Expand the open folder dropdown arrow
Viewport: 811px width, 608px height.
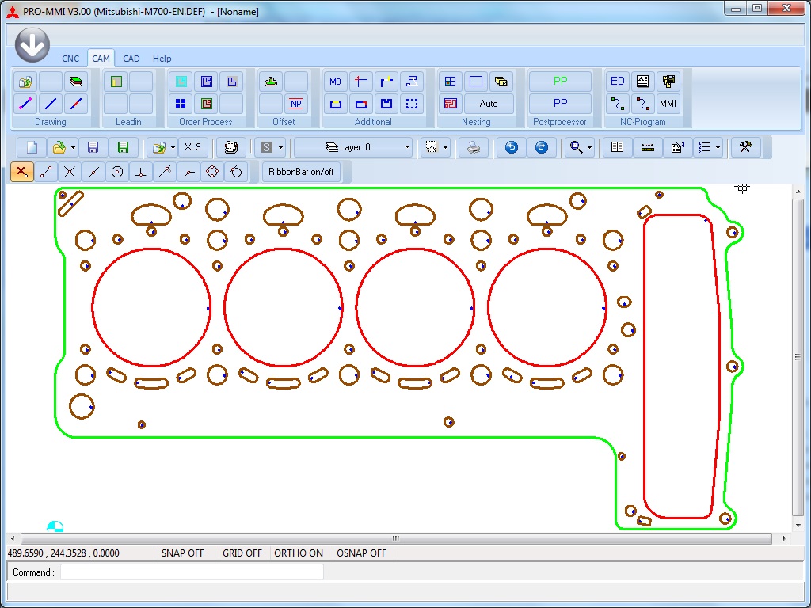[x=73, y=147]
